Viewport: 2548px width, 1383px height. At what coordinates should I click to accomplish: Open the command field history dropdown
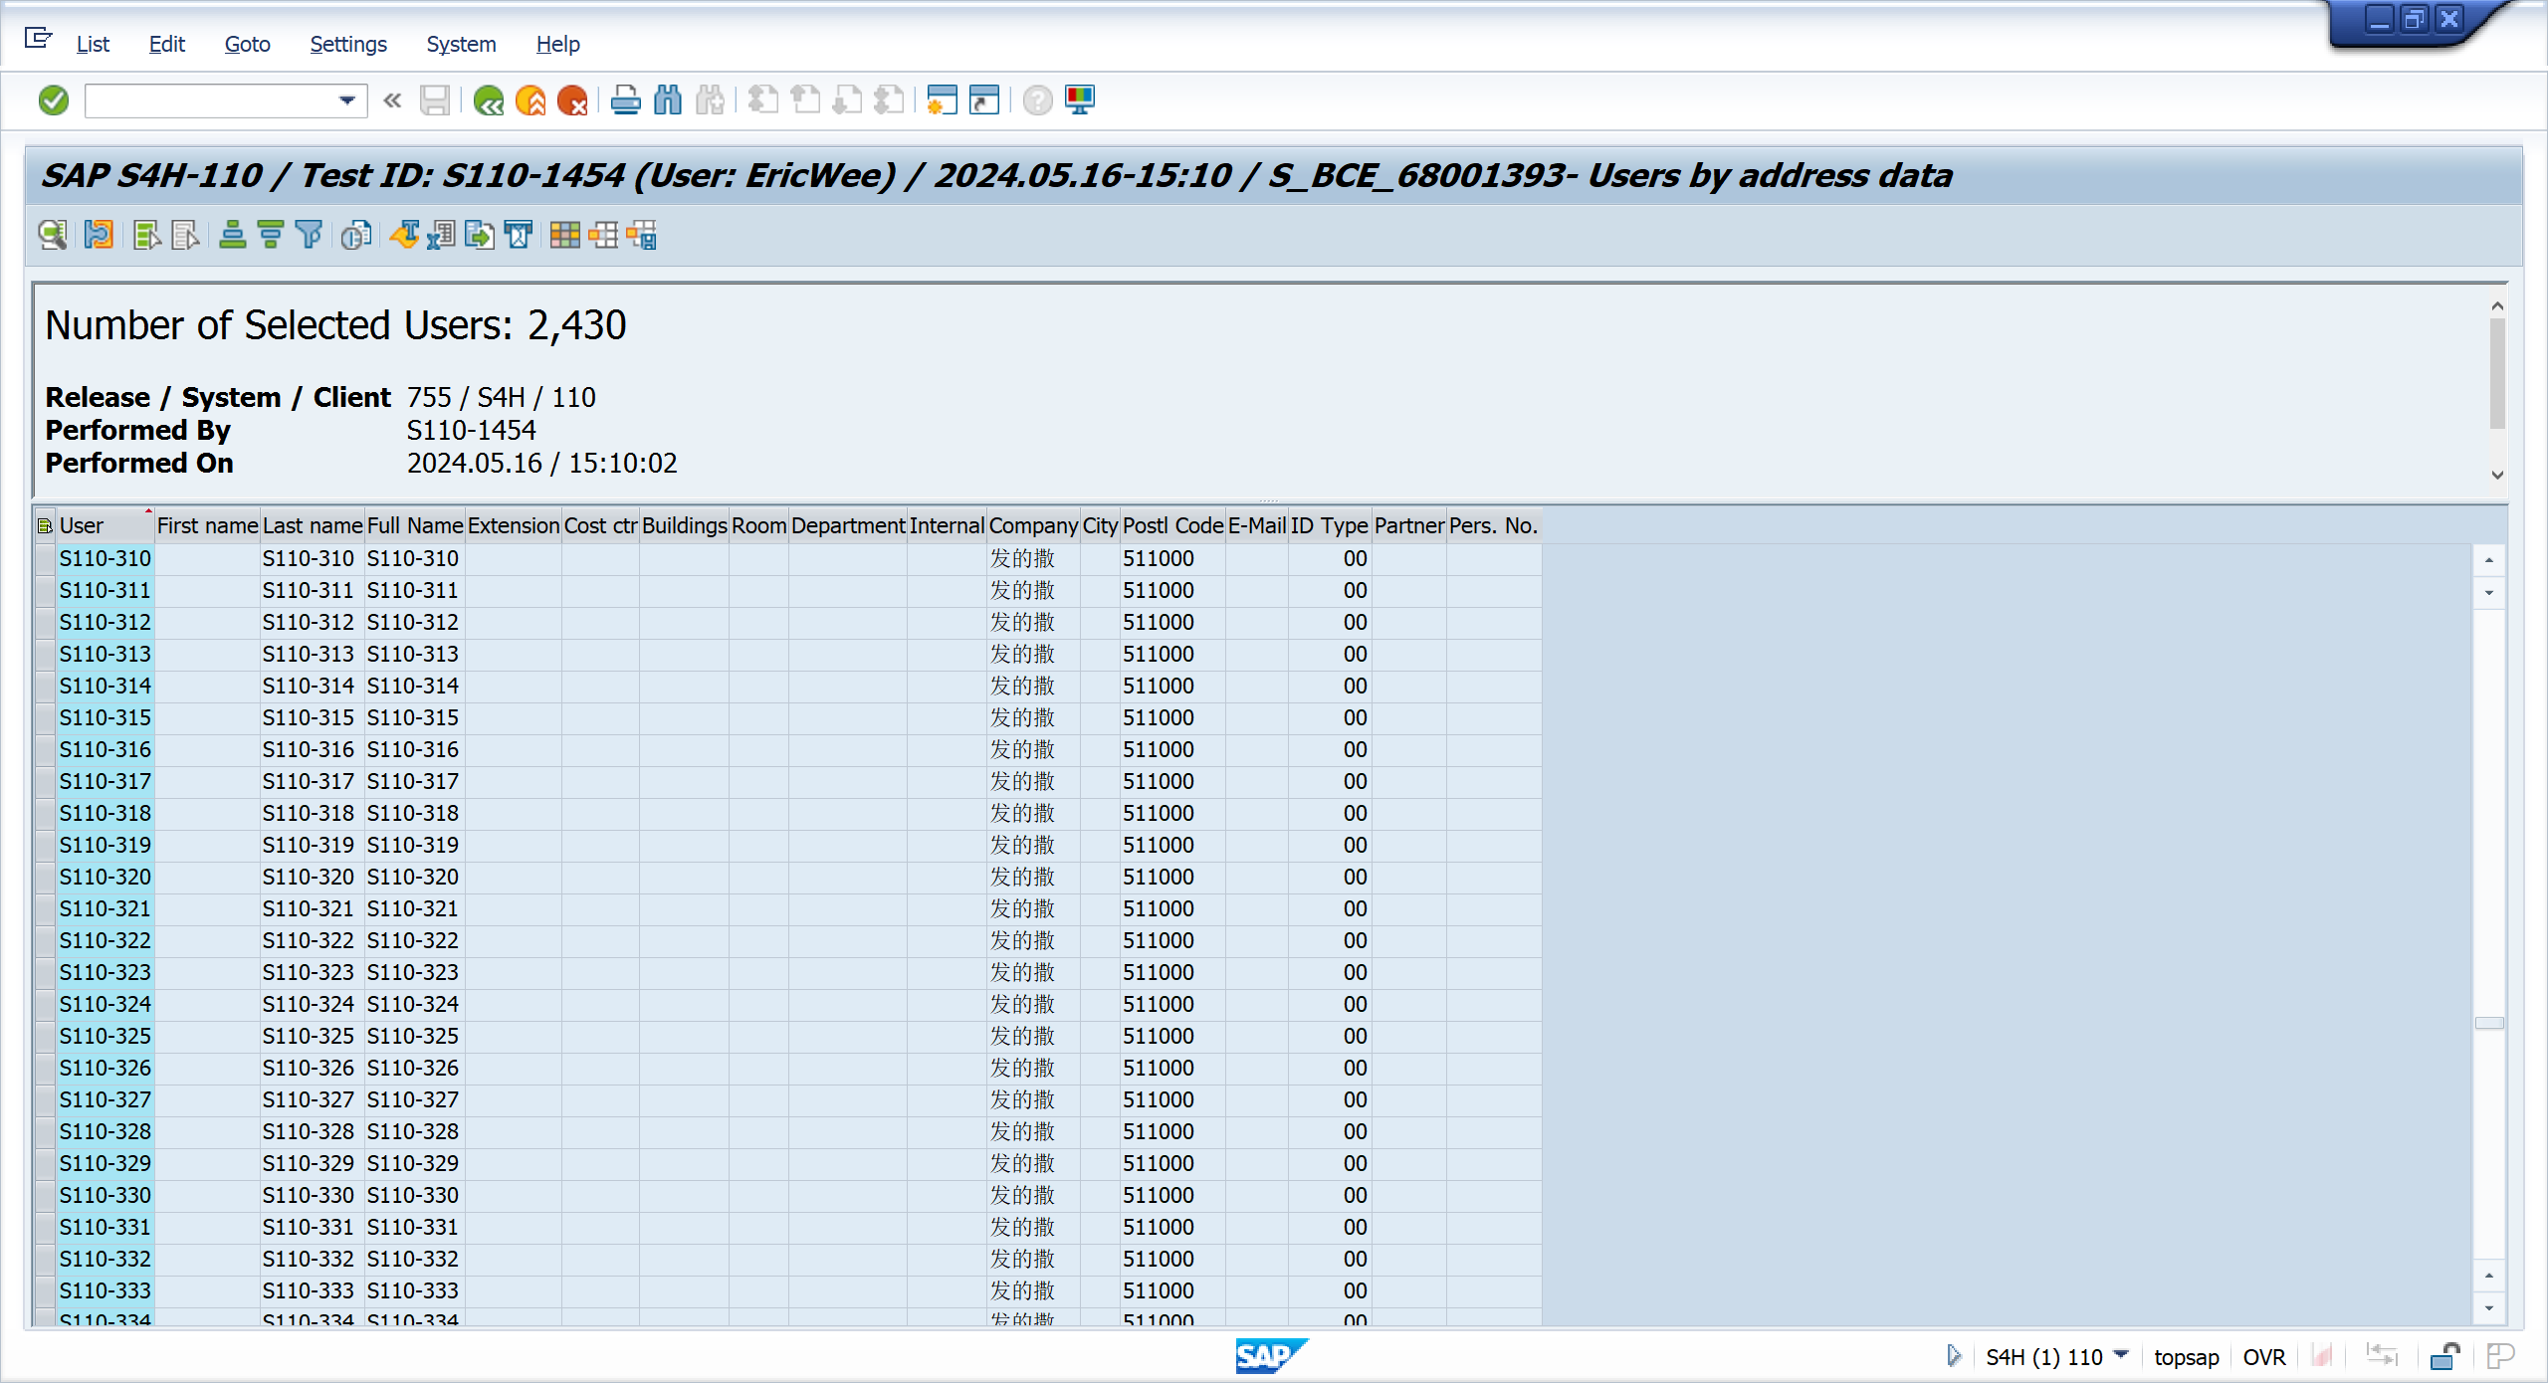point(346,100)
